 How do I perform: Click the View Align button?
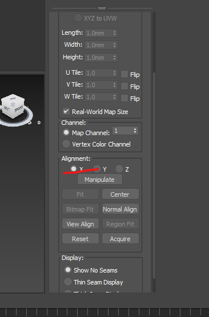[x=81, y=224]
